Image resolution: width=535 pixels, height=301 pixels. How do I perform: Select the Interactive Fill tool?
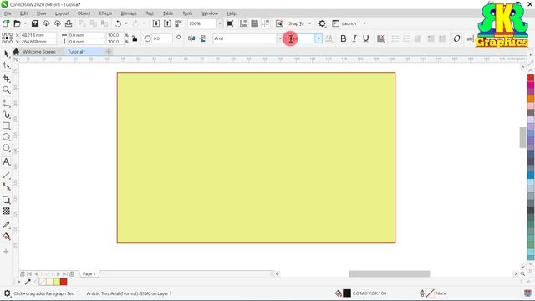click(6, 236)
